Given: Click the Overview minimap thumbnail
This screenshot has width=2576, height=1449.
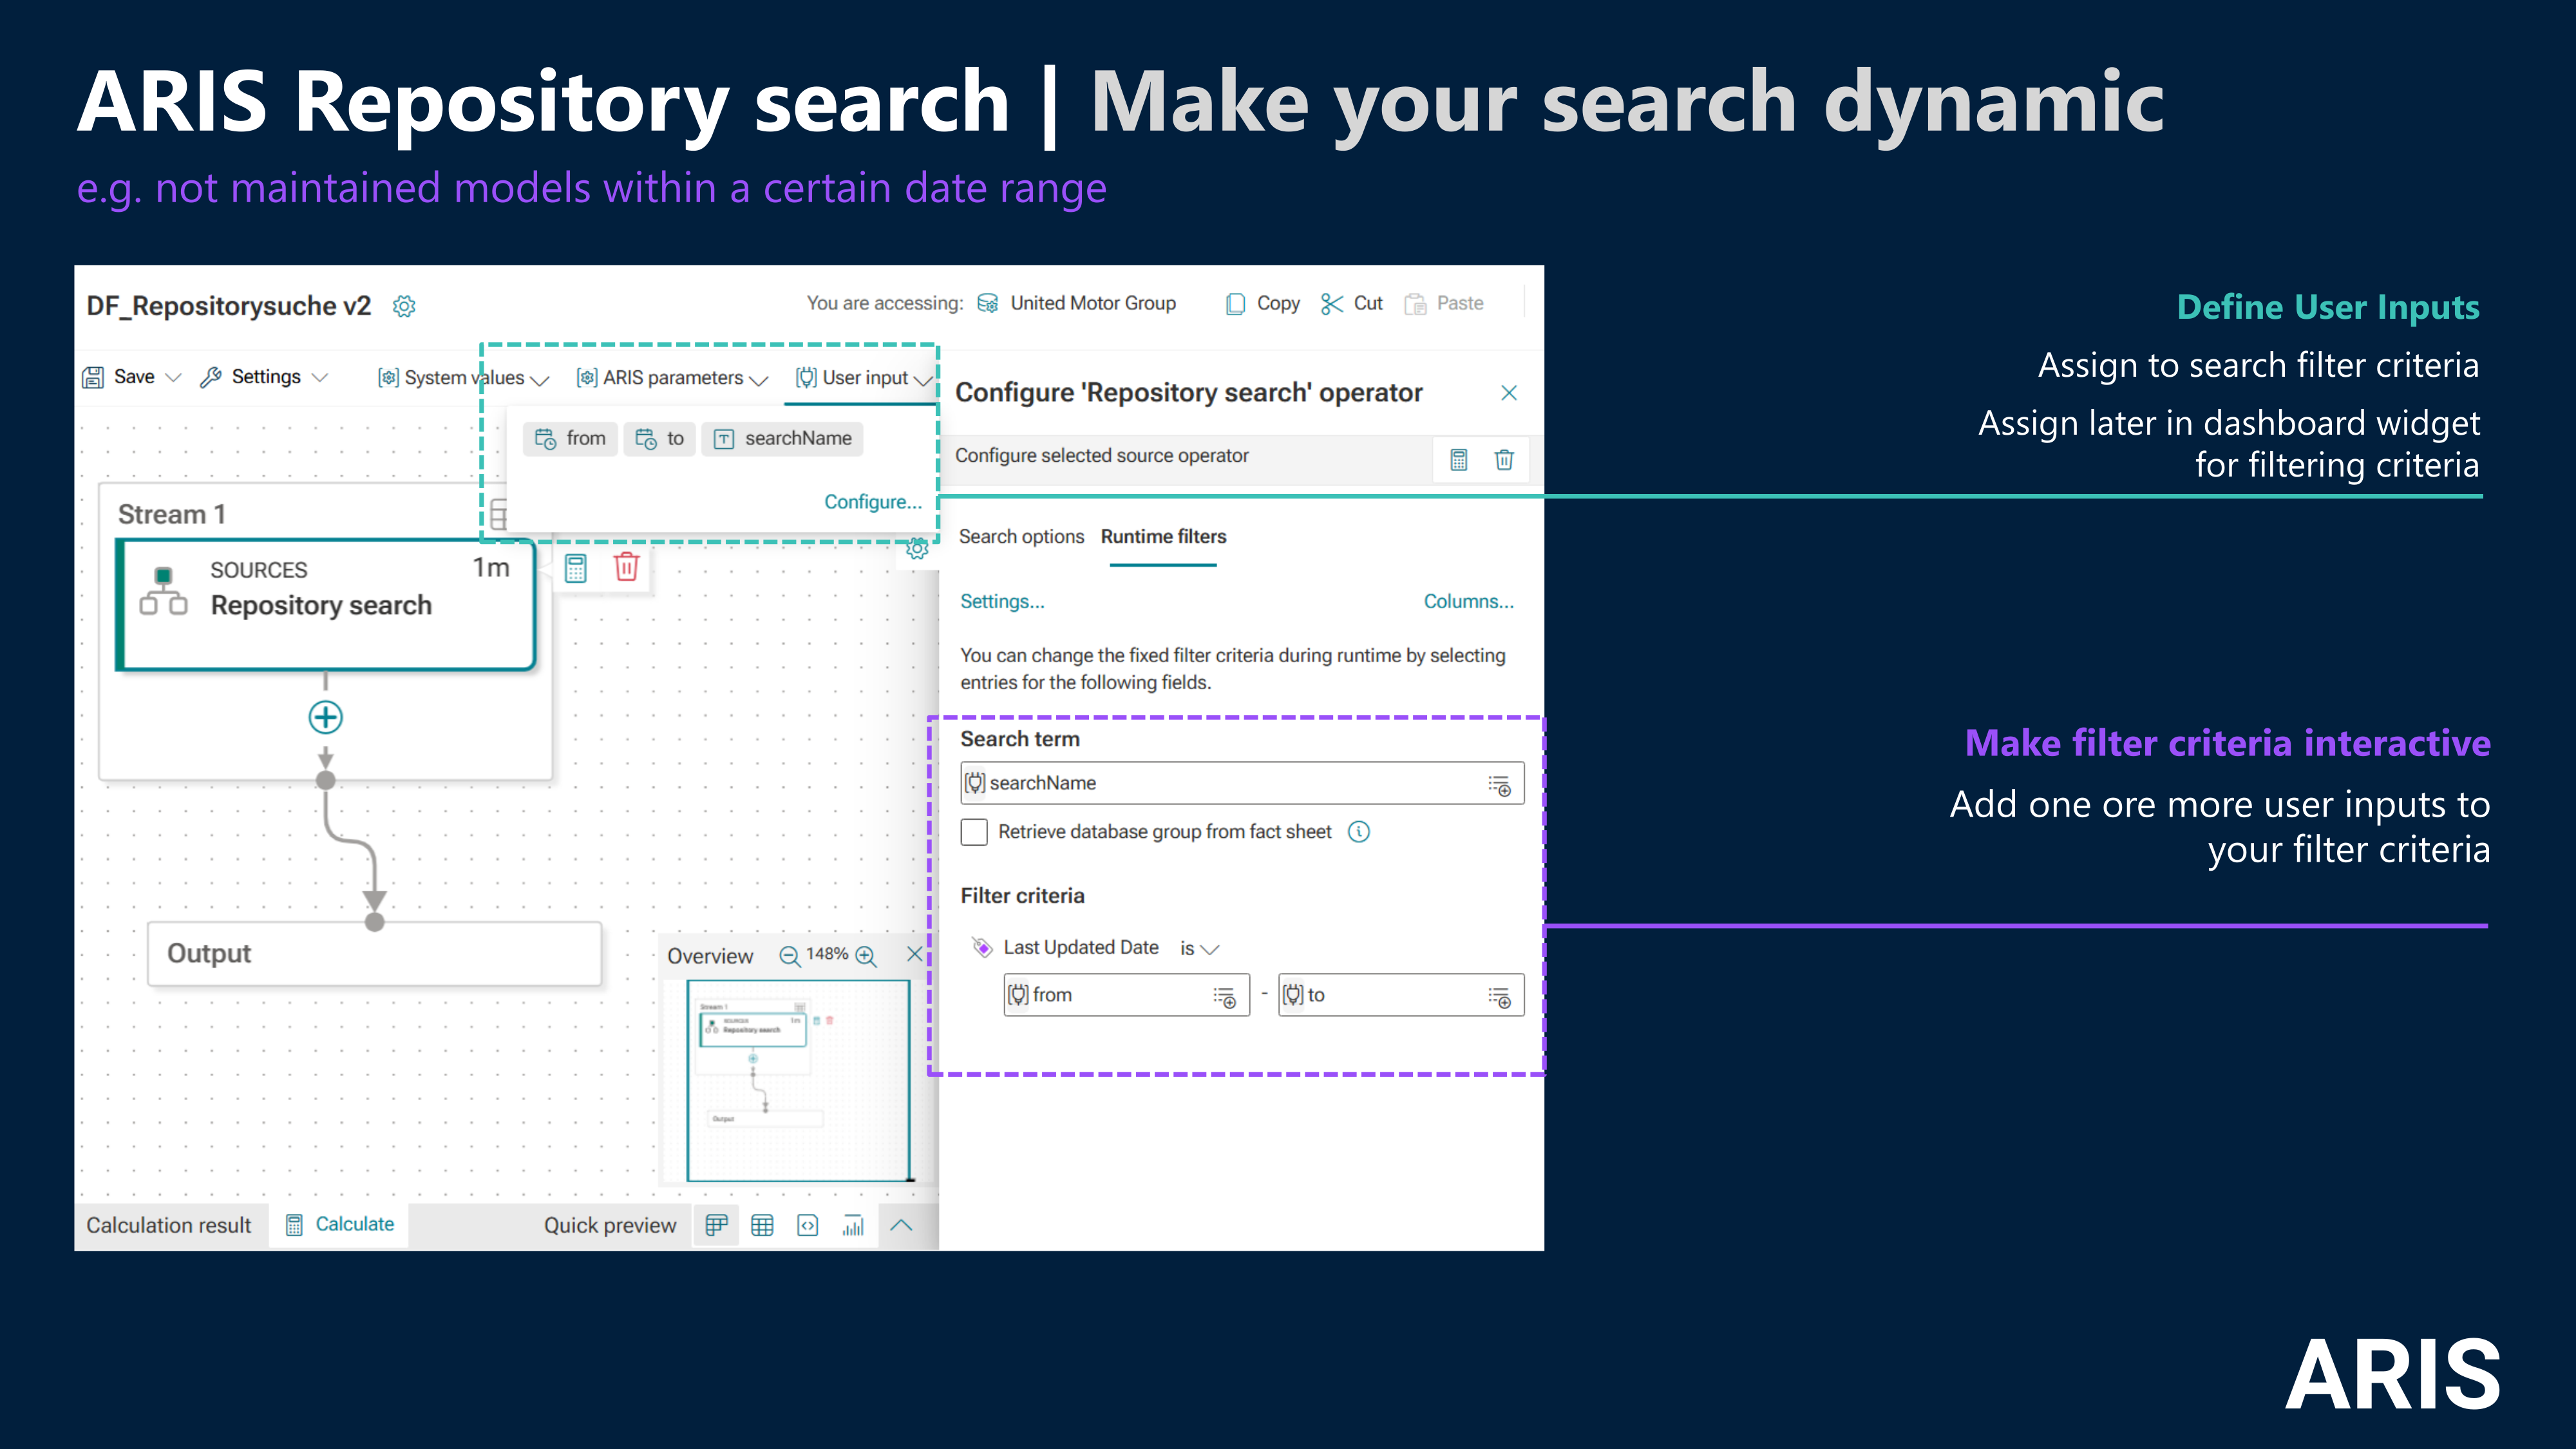Looking at the screenshot, I should point(798,1081).
